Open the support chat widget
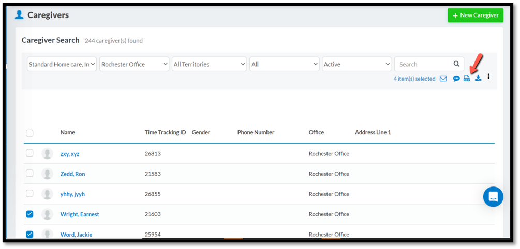The image size is (520, 249). [x=493, y=197]
